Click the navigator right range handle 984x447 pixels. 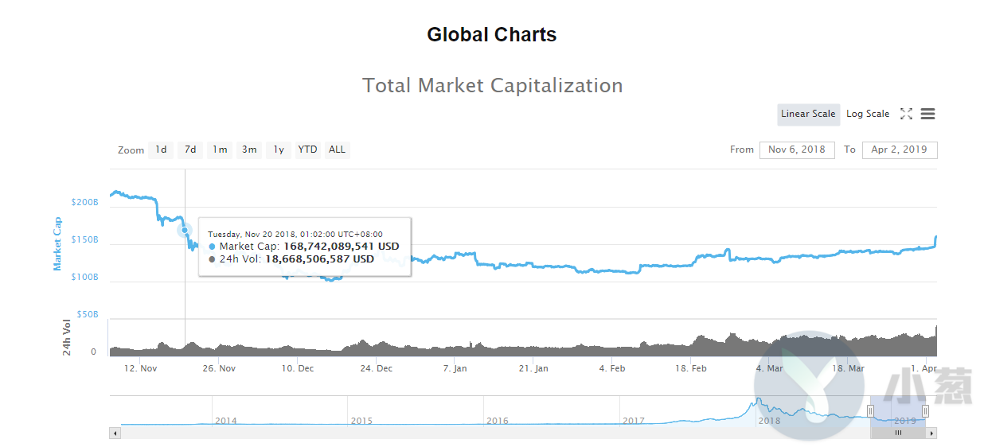[x=925, y=410]
